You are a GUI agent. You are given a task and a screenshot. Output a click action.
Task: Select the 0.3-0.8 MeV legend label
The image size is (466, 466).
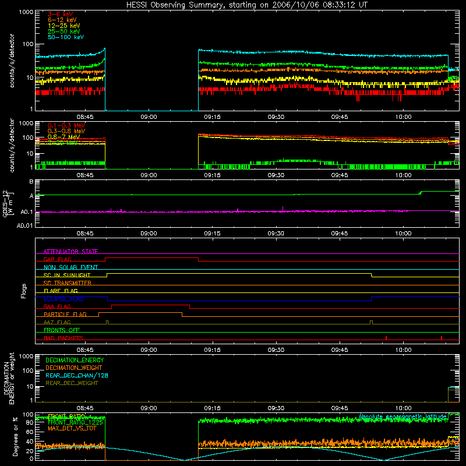[x=66, y=131]
